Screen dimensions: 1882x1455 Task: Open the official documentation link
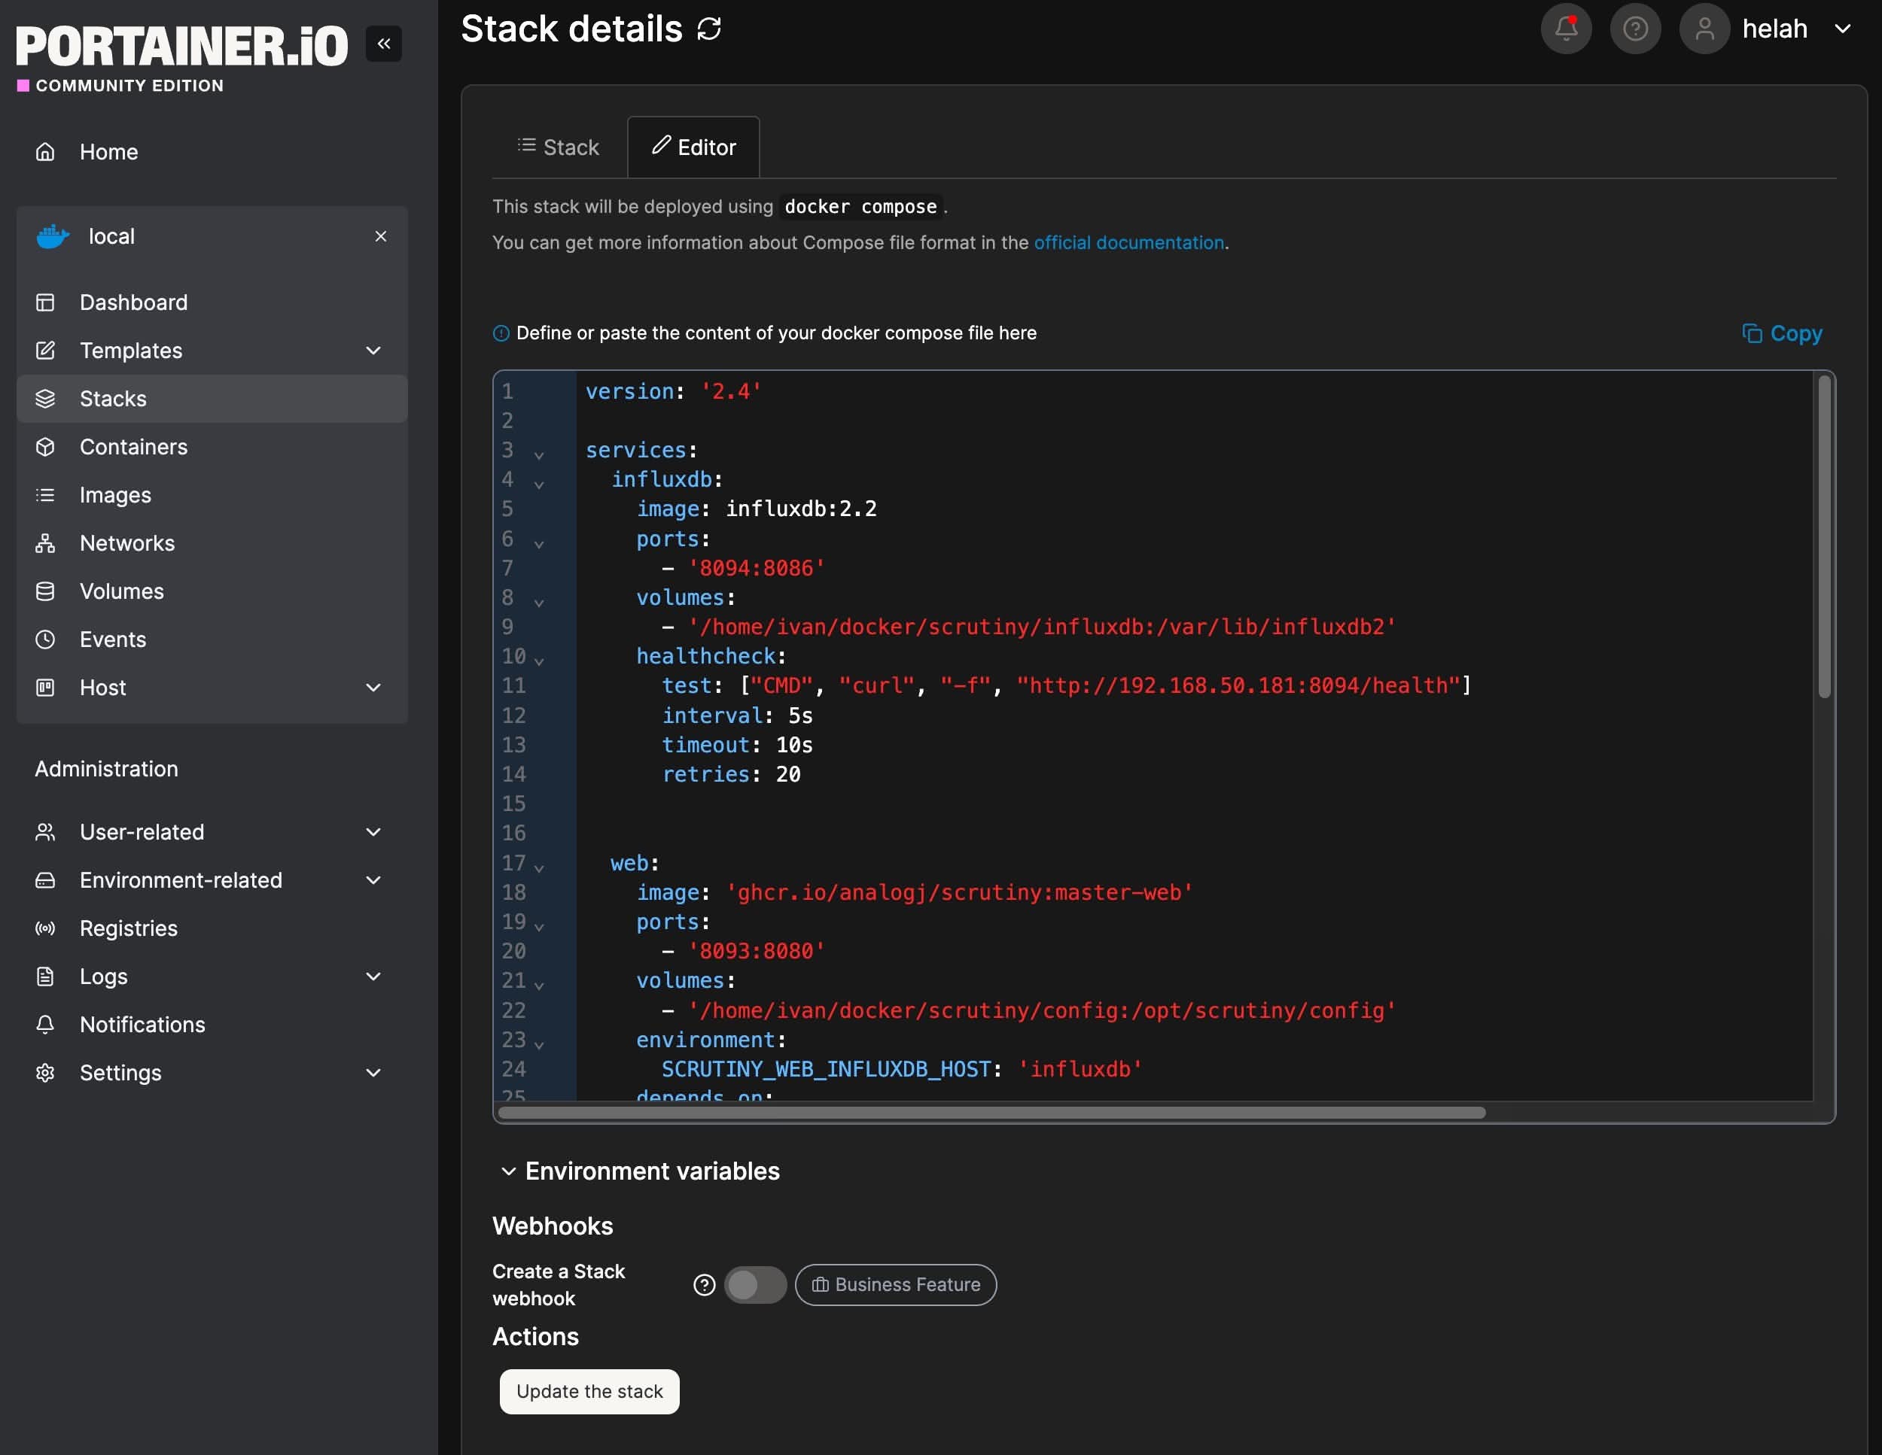[x=1128, y=243]
